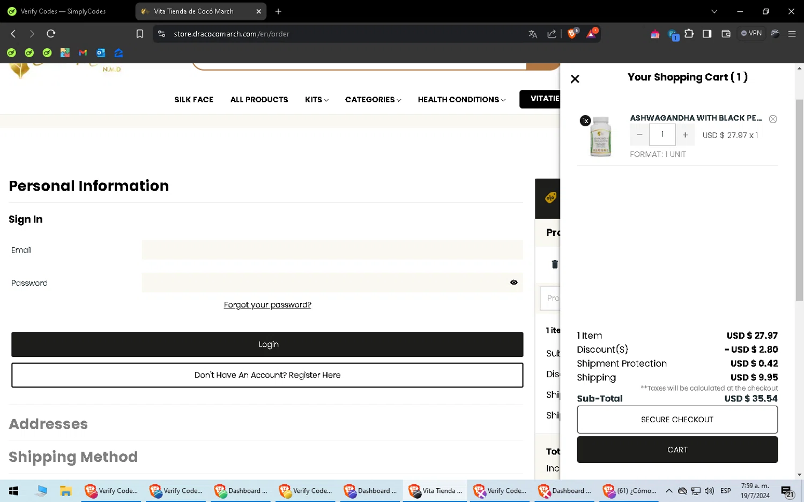Toggle password visibility eye icon

(513, 283)
